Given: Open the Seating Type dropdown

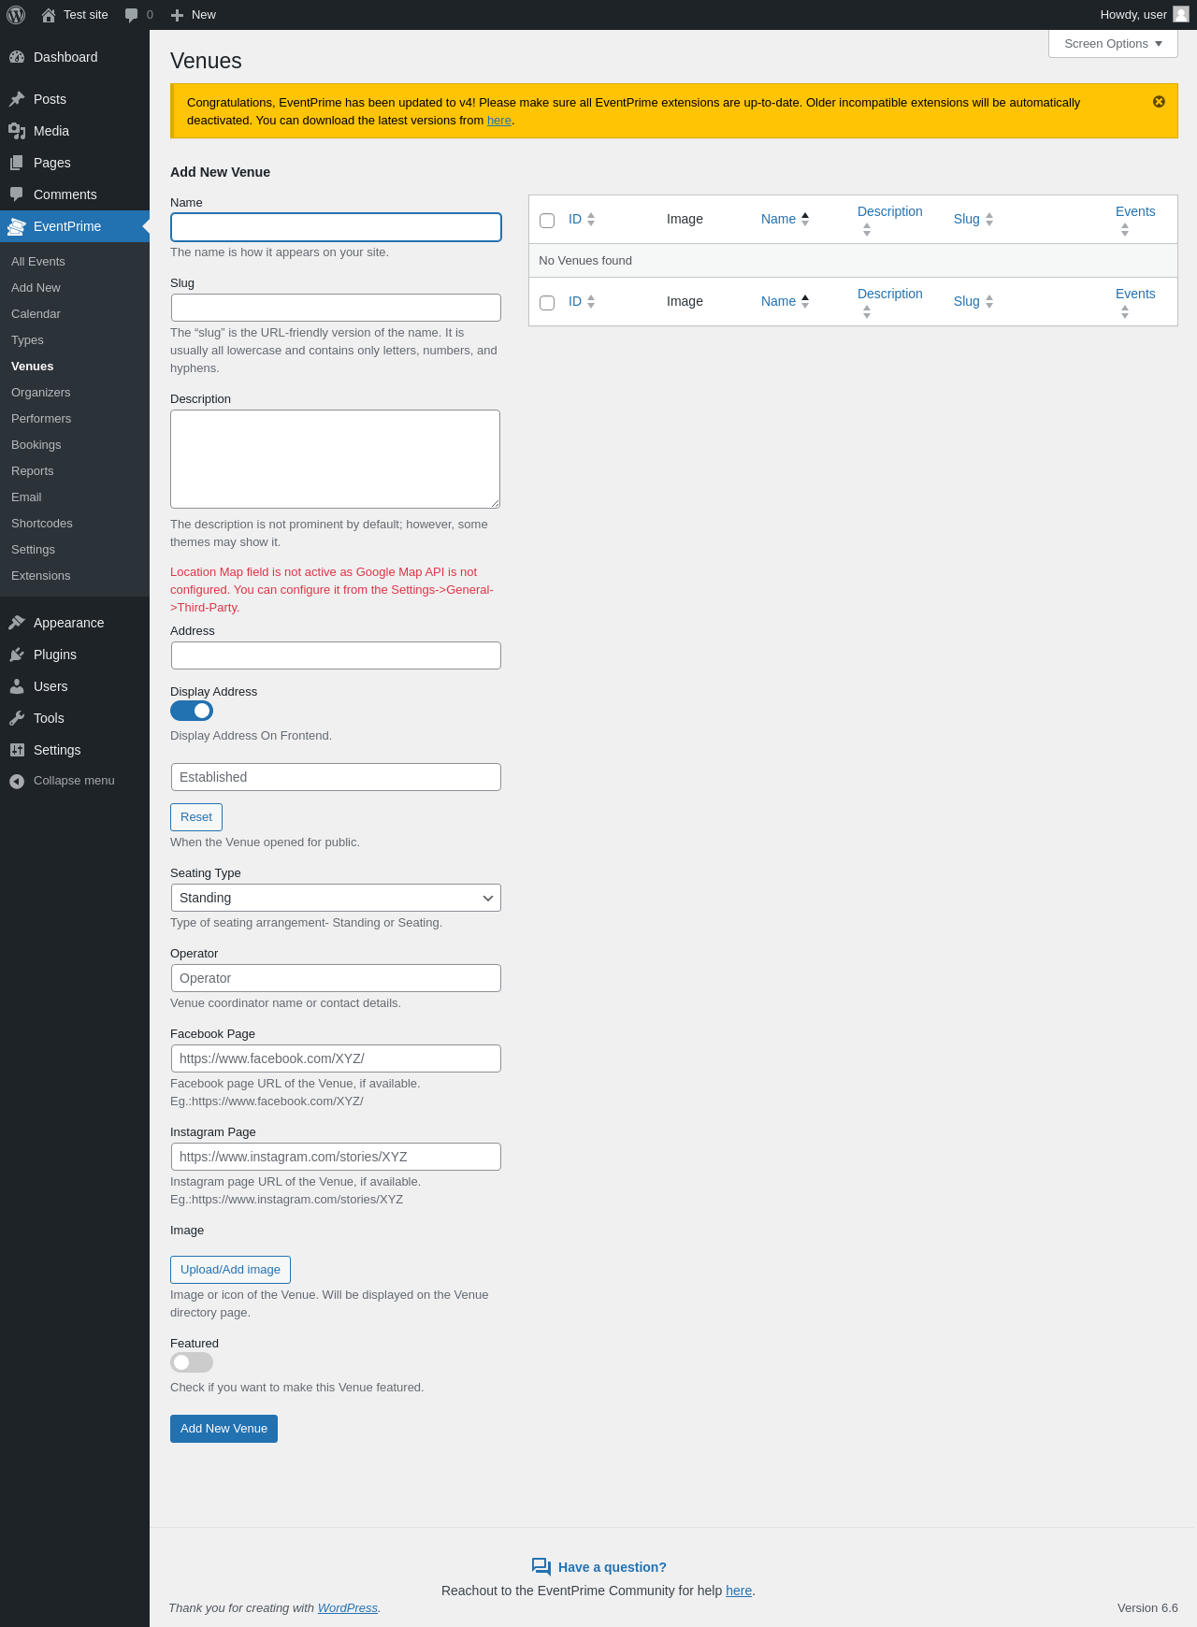Looking at the screenshot, I should tap(336, 898).
